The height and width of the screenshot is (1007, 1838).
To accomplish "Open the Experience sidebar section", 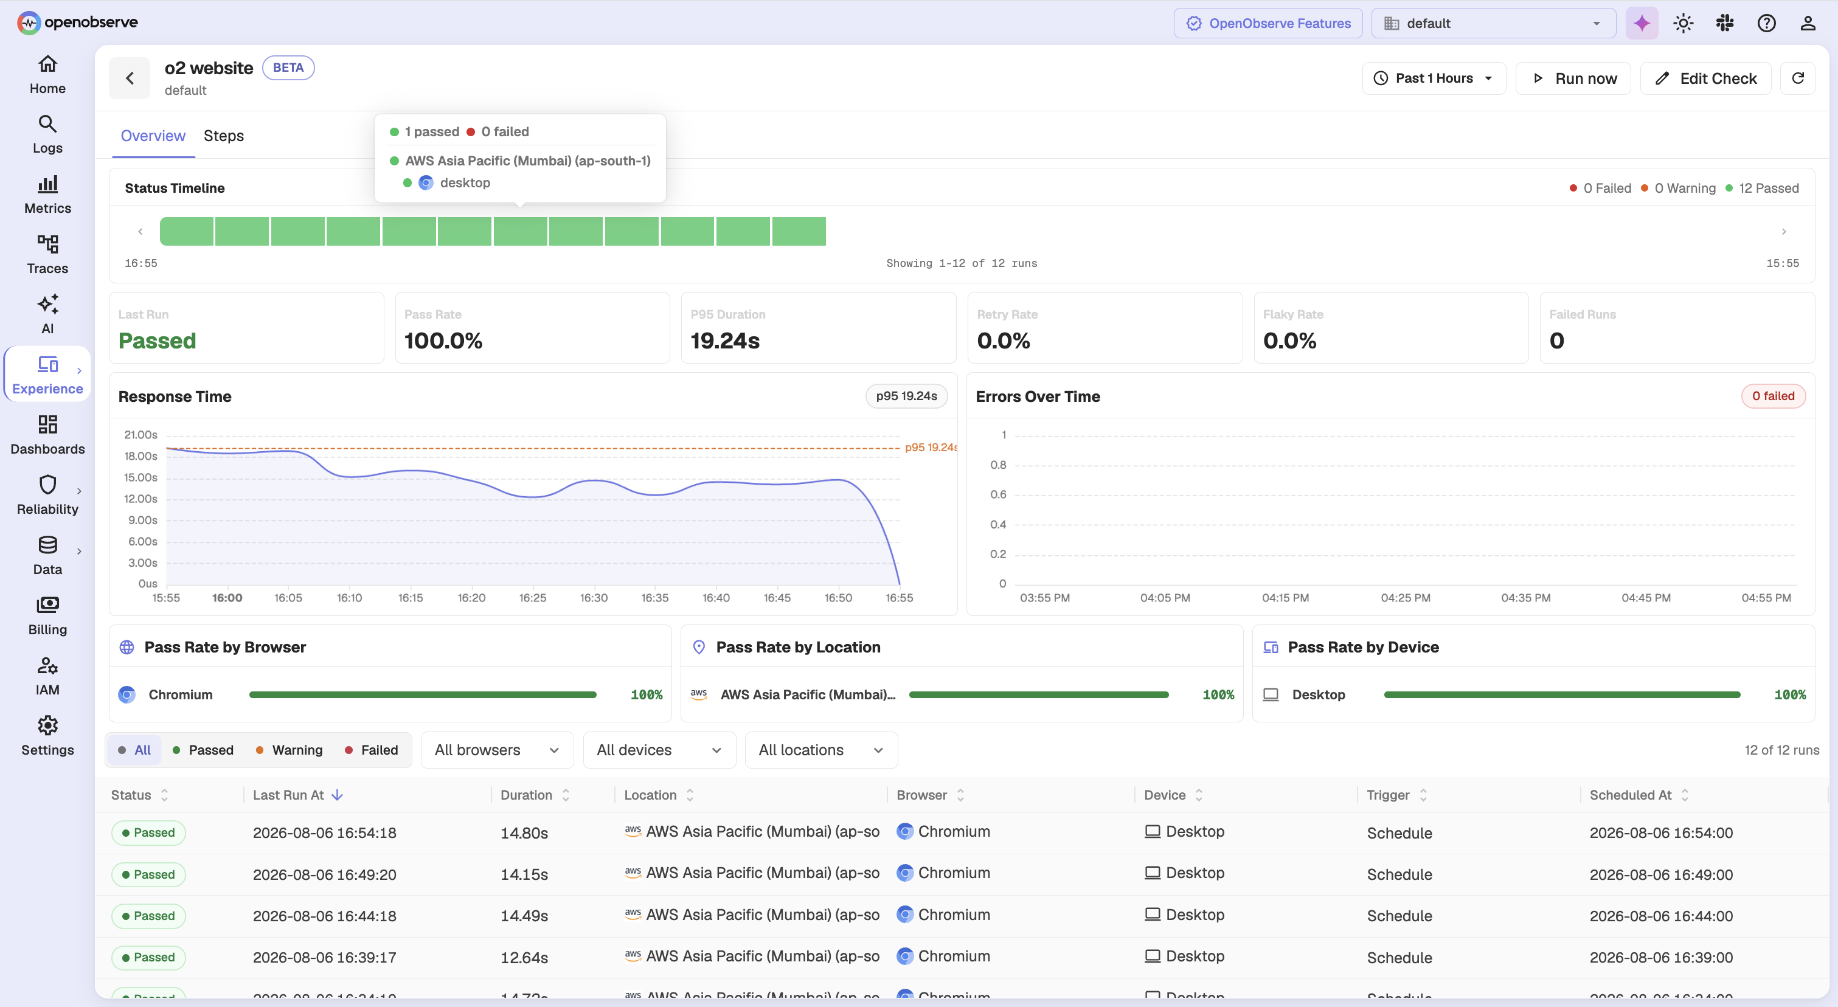I will pyautogui.click(x=47, y=375).
